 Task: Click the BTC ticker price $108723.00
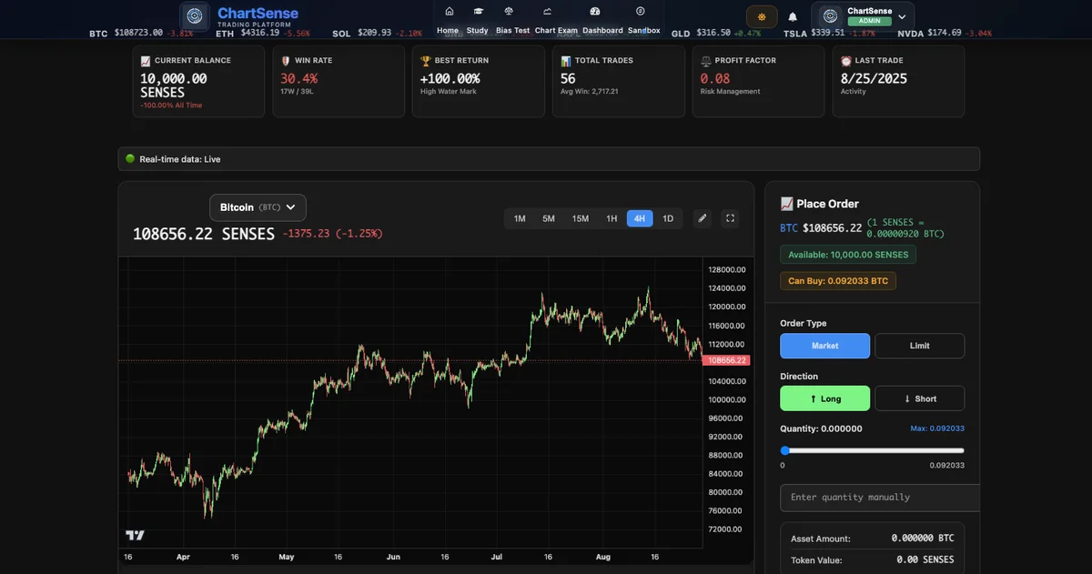point(138,33)
